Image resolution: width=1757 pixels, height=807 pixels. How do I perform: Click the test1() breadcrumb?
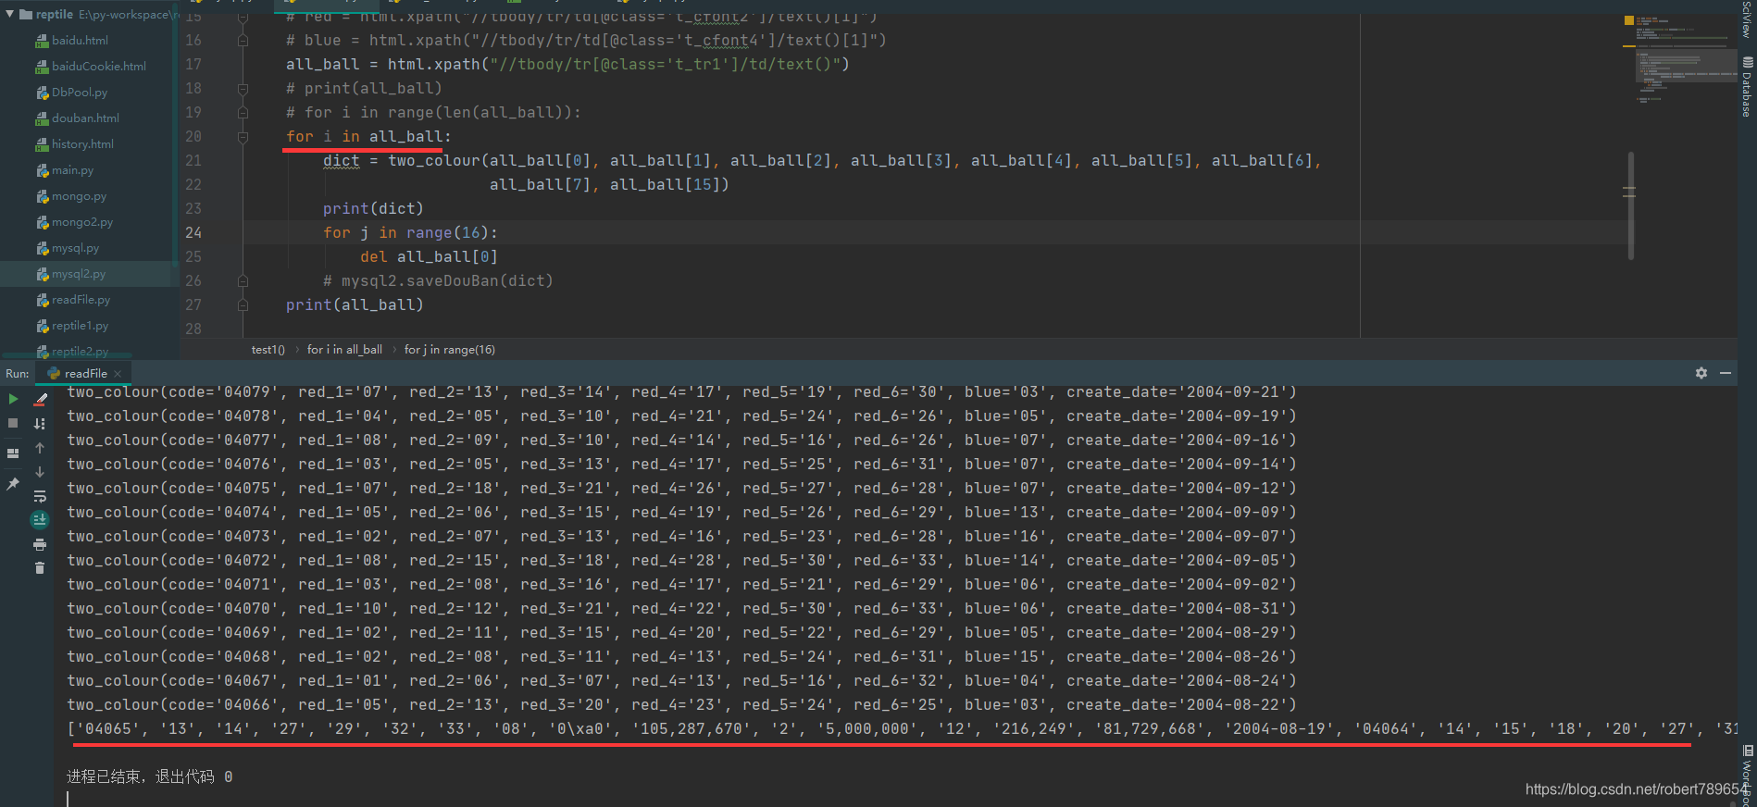point(268,350)
